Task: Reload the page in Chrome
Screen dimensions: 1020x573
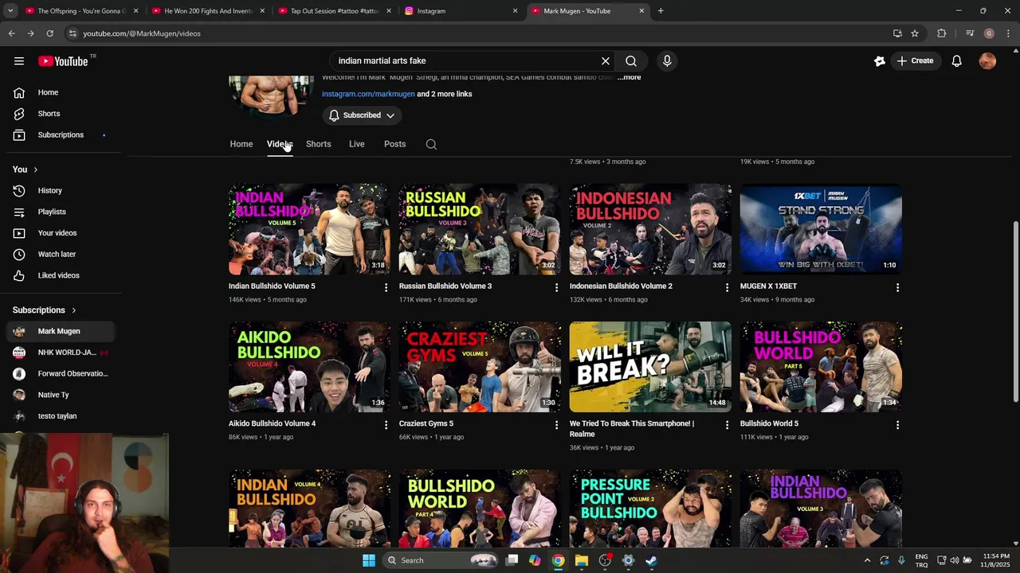Action: coord(49,33)
